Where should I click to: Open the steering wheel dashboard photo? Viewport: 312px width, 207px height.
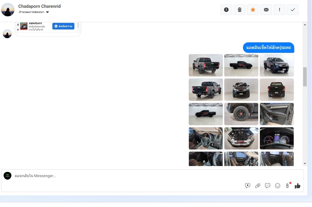[206, 138]
